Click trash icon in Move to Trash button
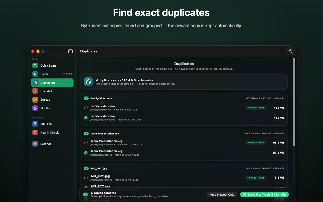 pyautogui.click(x=245, y=195)
